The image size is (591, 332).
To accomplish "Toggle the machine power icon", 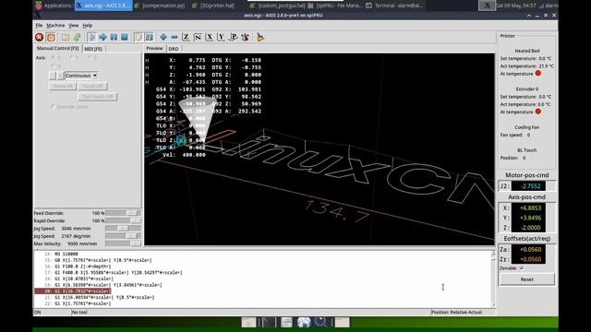I will [52, 37].
